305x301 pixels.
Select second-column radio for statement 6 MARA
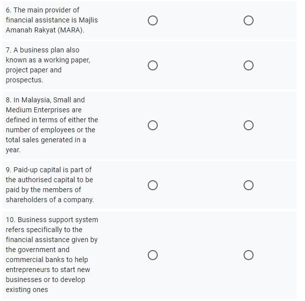point(249,20)
